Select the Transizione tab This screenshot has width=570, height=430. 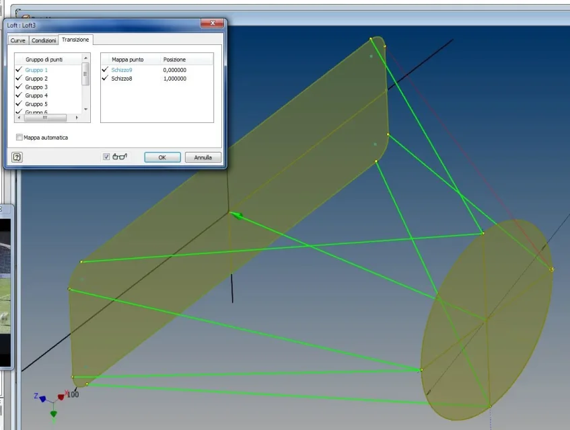click(x=75, y=40)
